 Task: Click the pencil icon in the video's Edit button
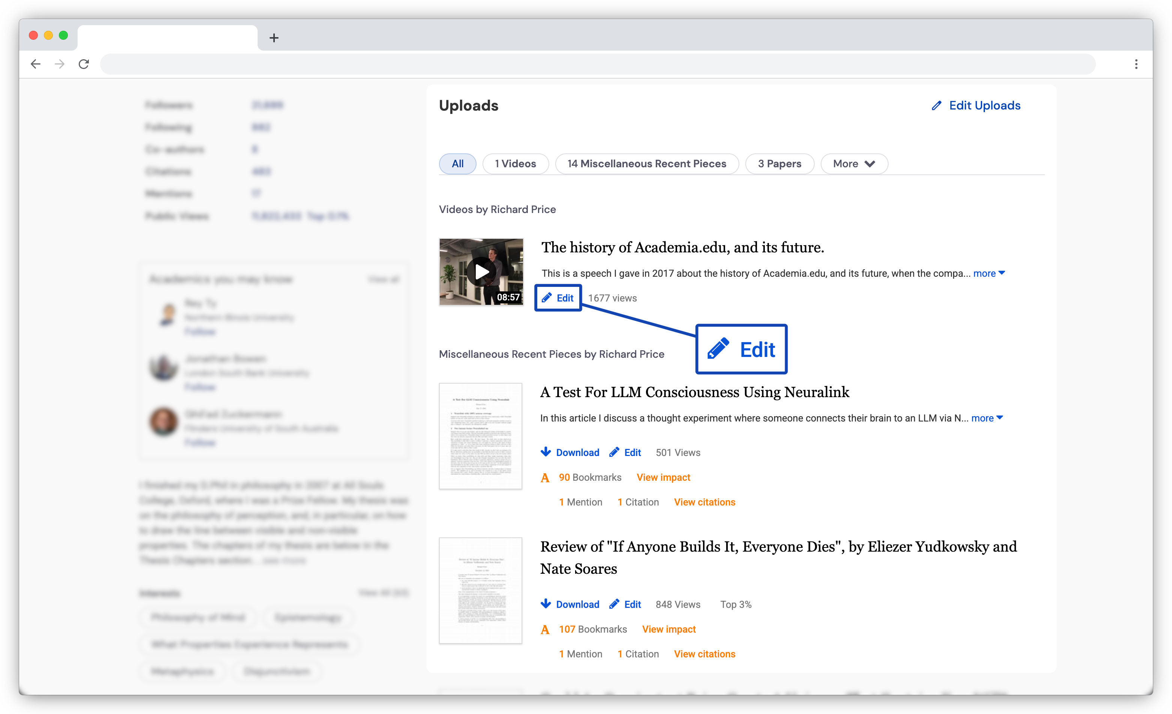[x=547, y=298]
